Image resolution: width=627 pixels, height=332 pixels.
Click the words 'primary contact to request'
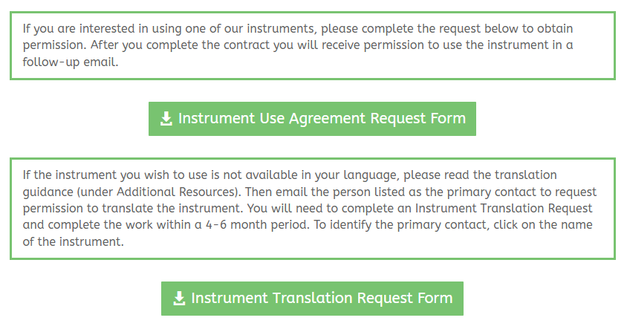(x=522, y=192)
